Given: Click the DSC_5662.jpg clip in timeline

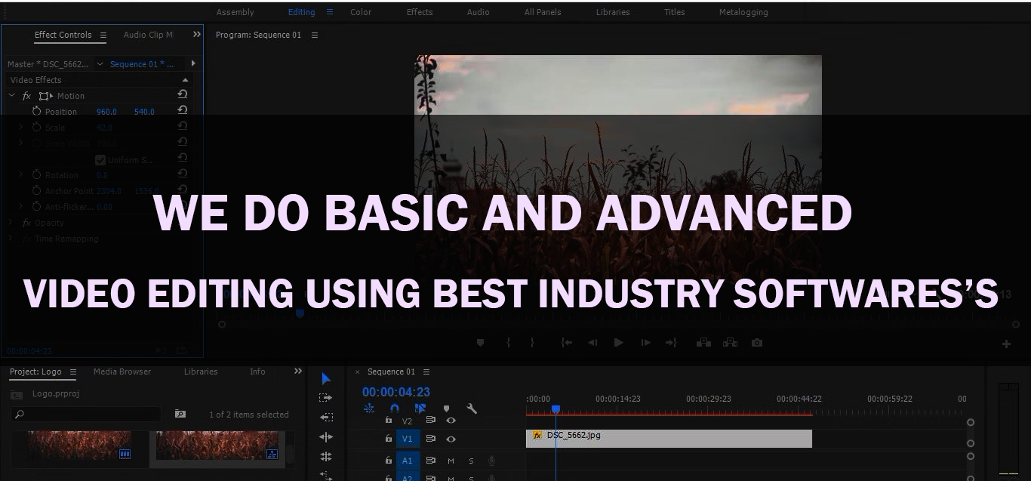Looking at the screenshot, I should pyautogui.click(x=669, y=439).
